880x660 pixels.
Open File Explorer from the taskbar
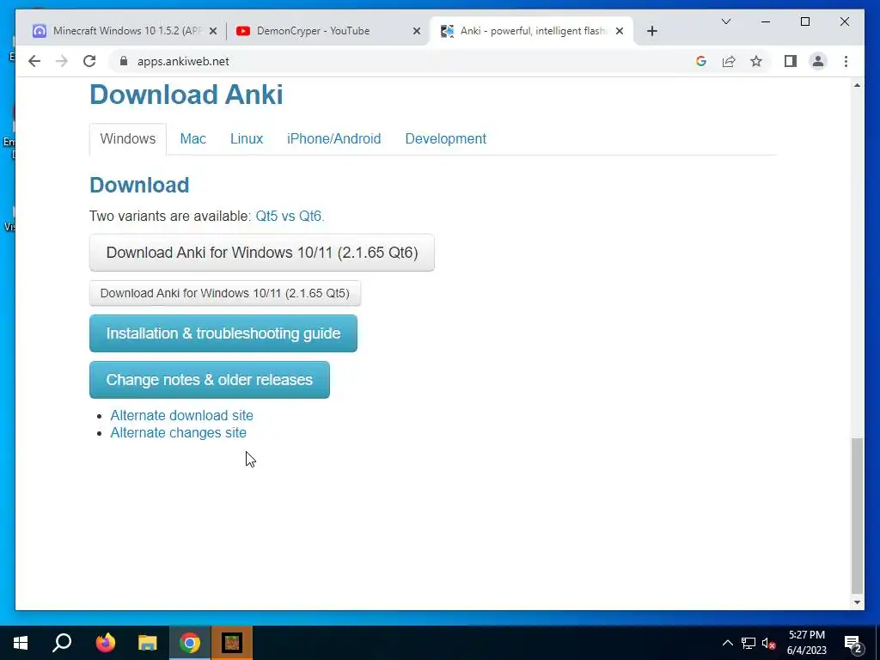tap(148, 643)
